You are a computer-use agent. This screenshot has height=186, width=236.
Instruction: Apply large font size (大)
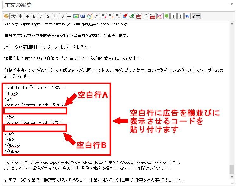point(13,16)
